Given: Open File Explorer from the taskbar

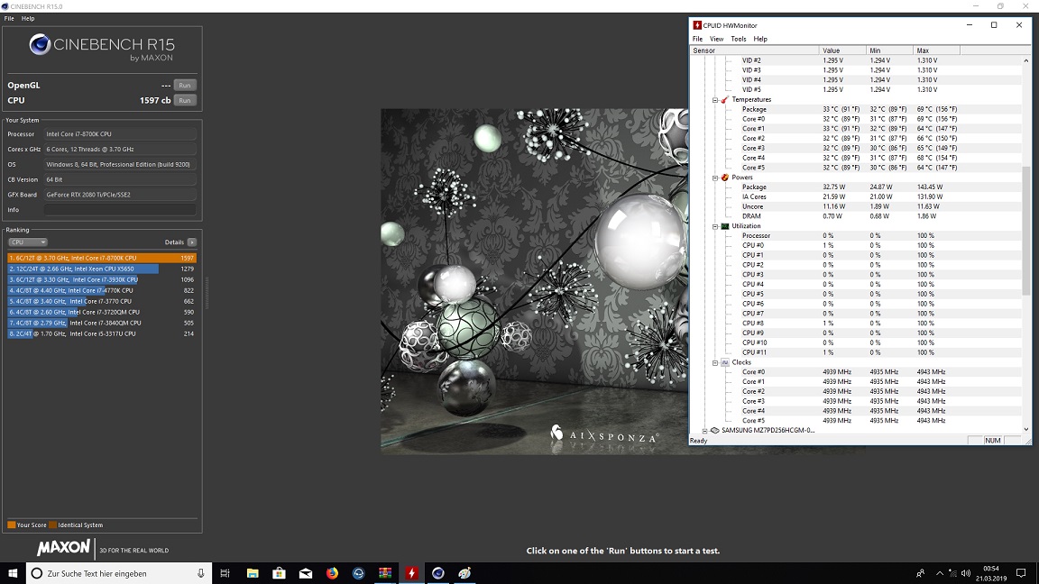Looking at the screenshot, I should tap(253, 573).
